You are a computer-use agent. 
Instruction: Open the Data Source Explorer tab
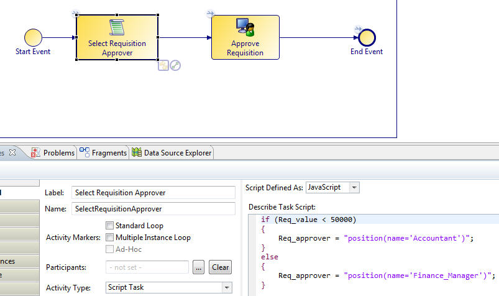pyautogui.click(x=172, y=152)
